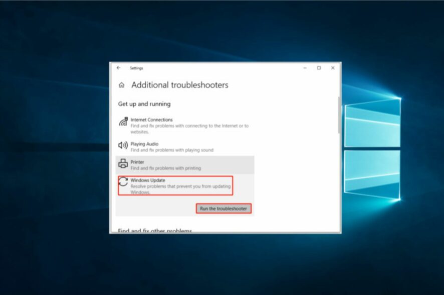Click the Windows Update refresh arrows icon
This screenshot has height=295, width=444.
(123, 181)
